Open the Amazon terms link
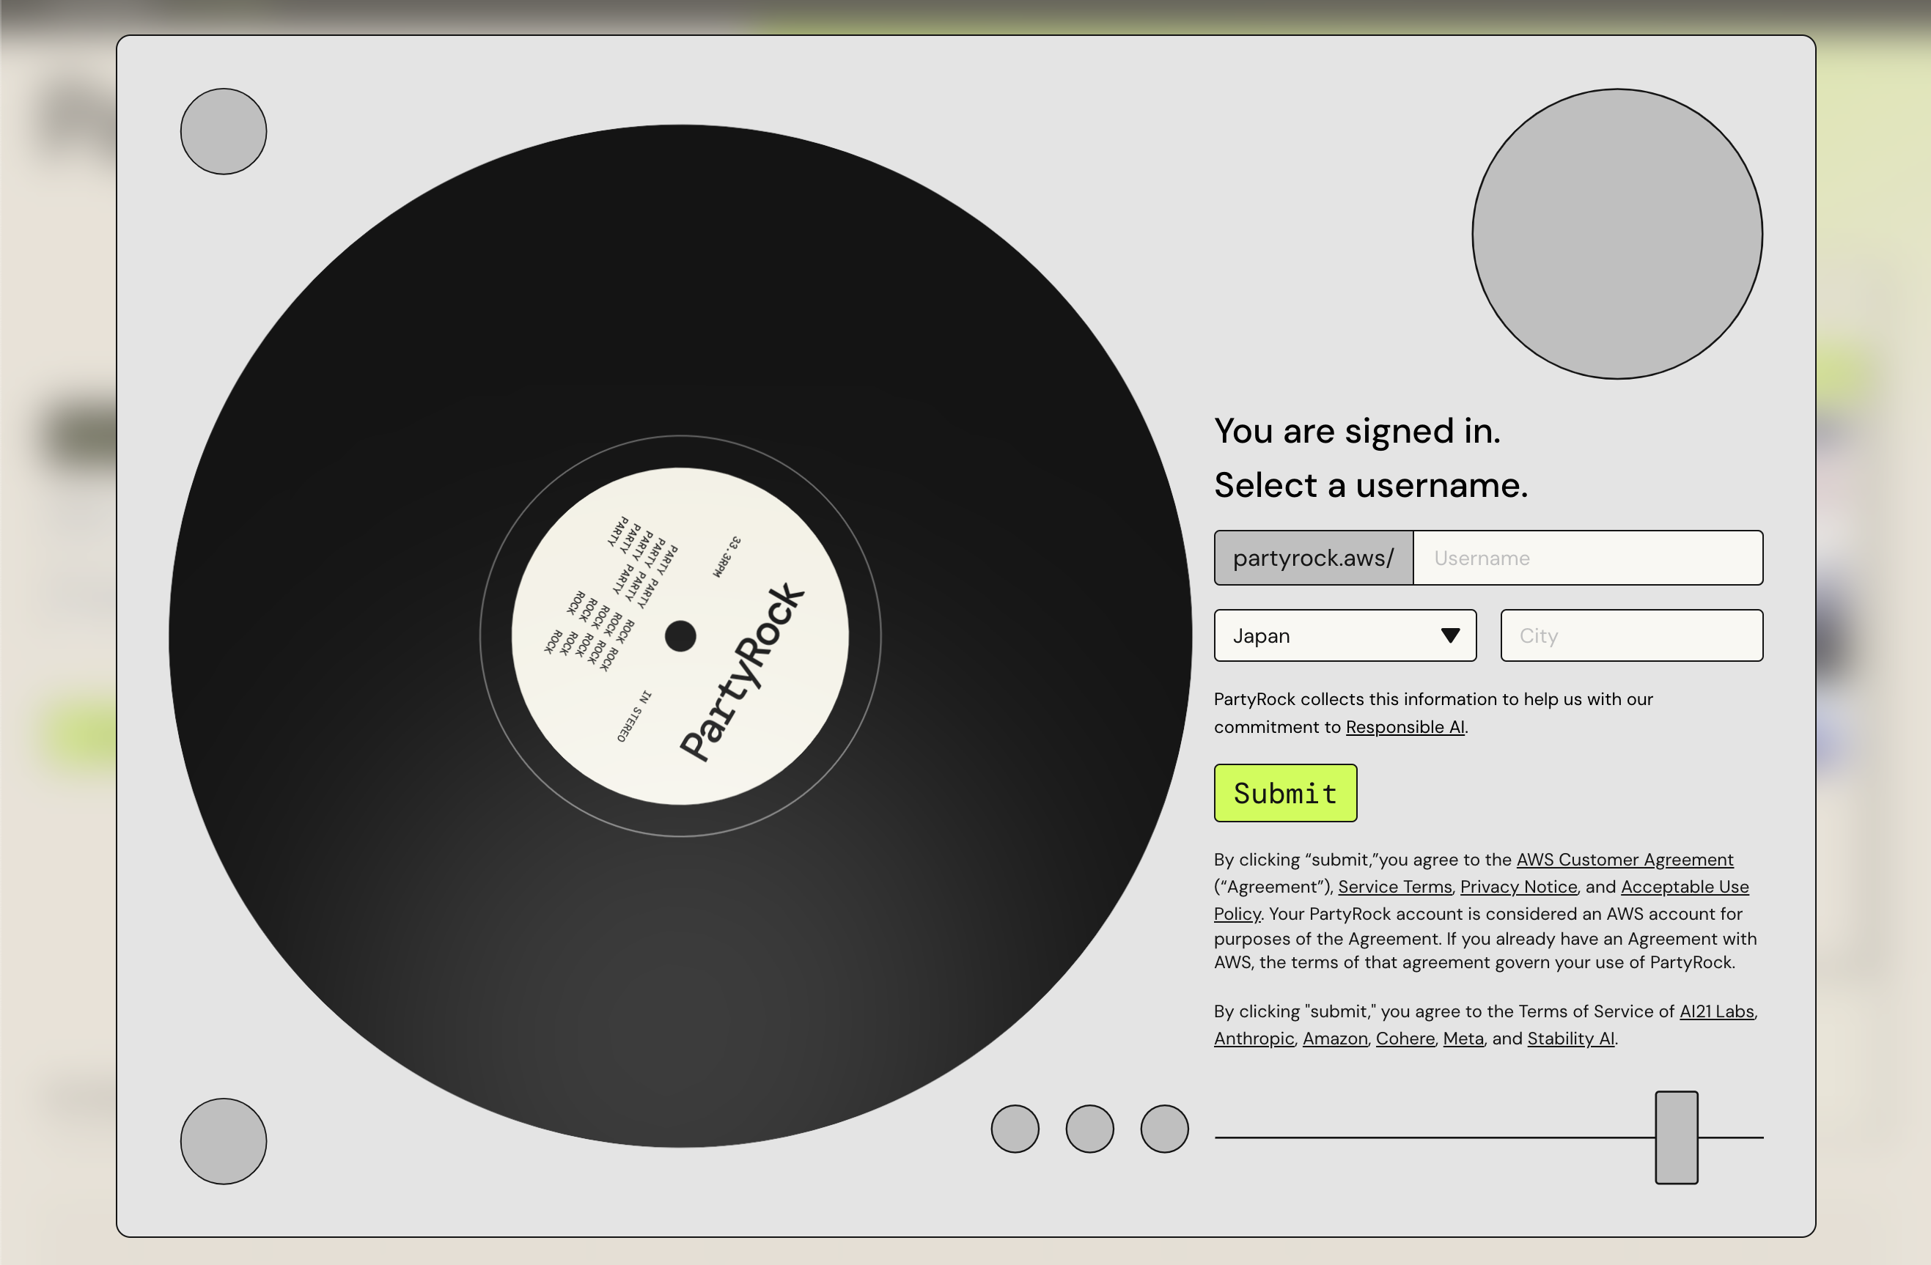Screen dimensions: 1931x1265 point(1335,1039)
